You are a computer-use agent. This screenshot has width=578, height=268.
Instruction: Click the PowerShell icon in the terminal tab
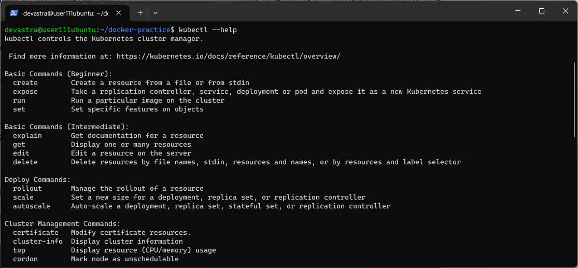click(14, 13)
